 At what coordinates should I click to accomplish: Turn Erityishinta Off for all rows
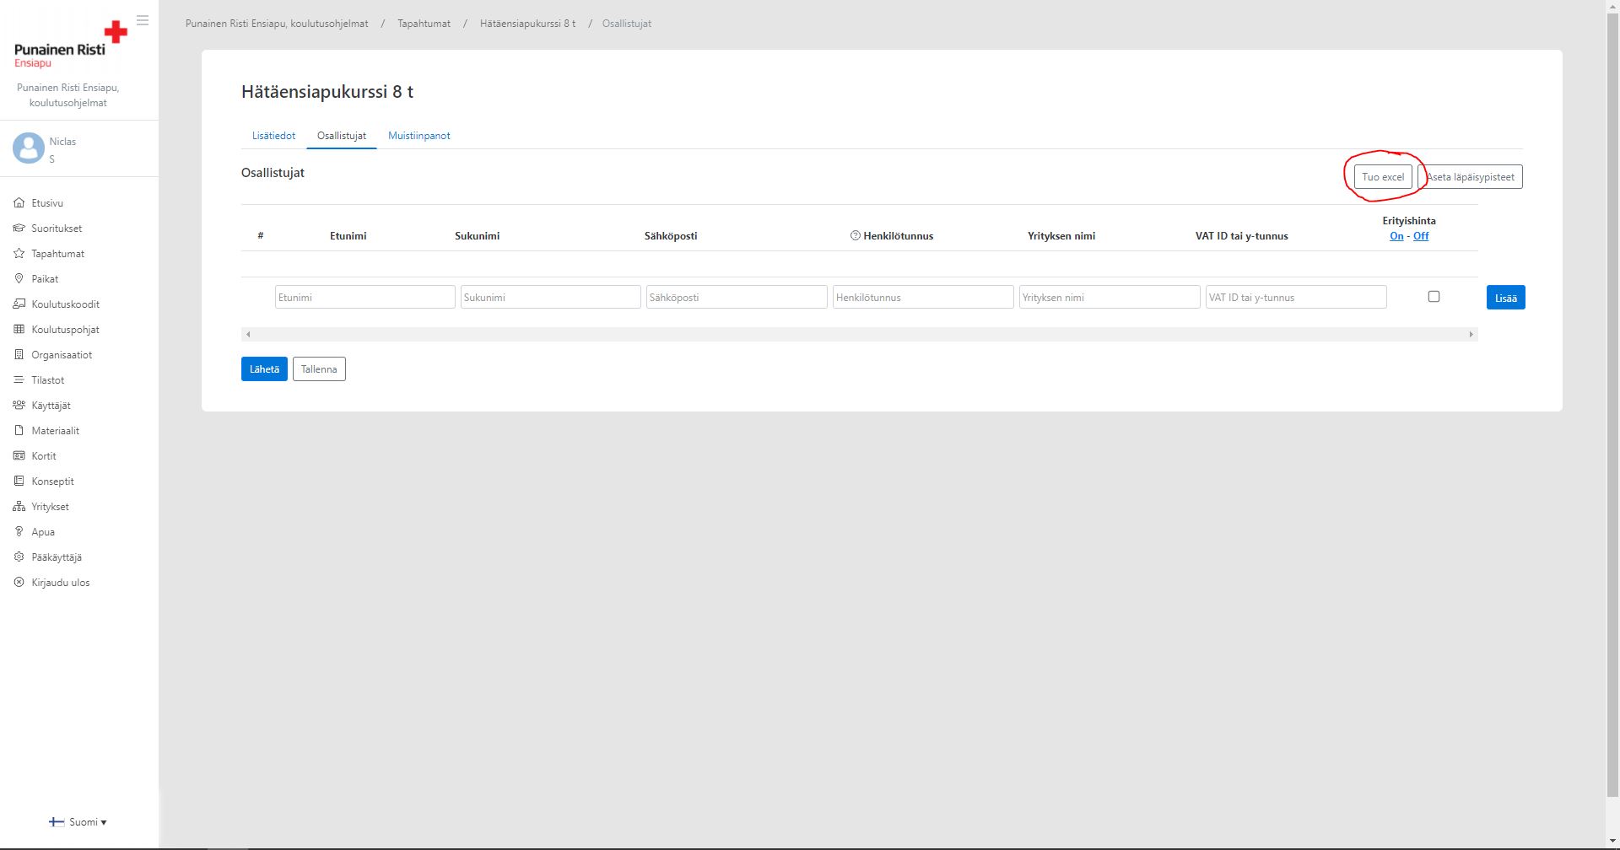coord(1421,236)
